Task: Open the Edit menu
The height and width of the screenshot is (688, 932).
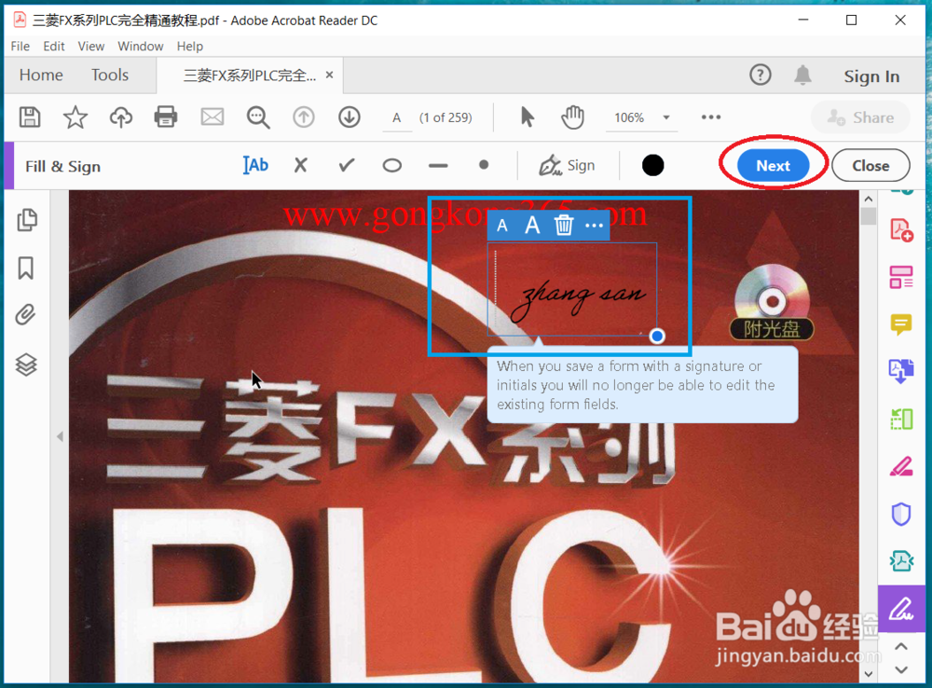Action: point(53,46)
